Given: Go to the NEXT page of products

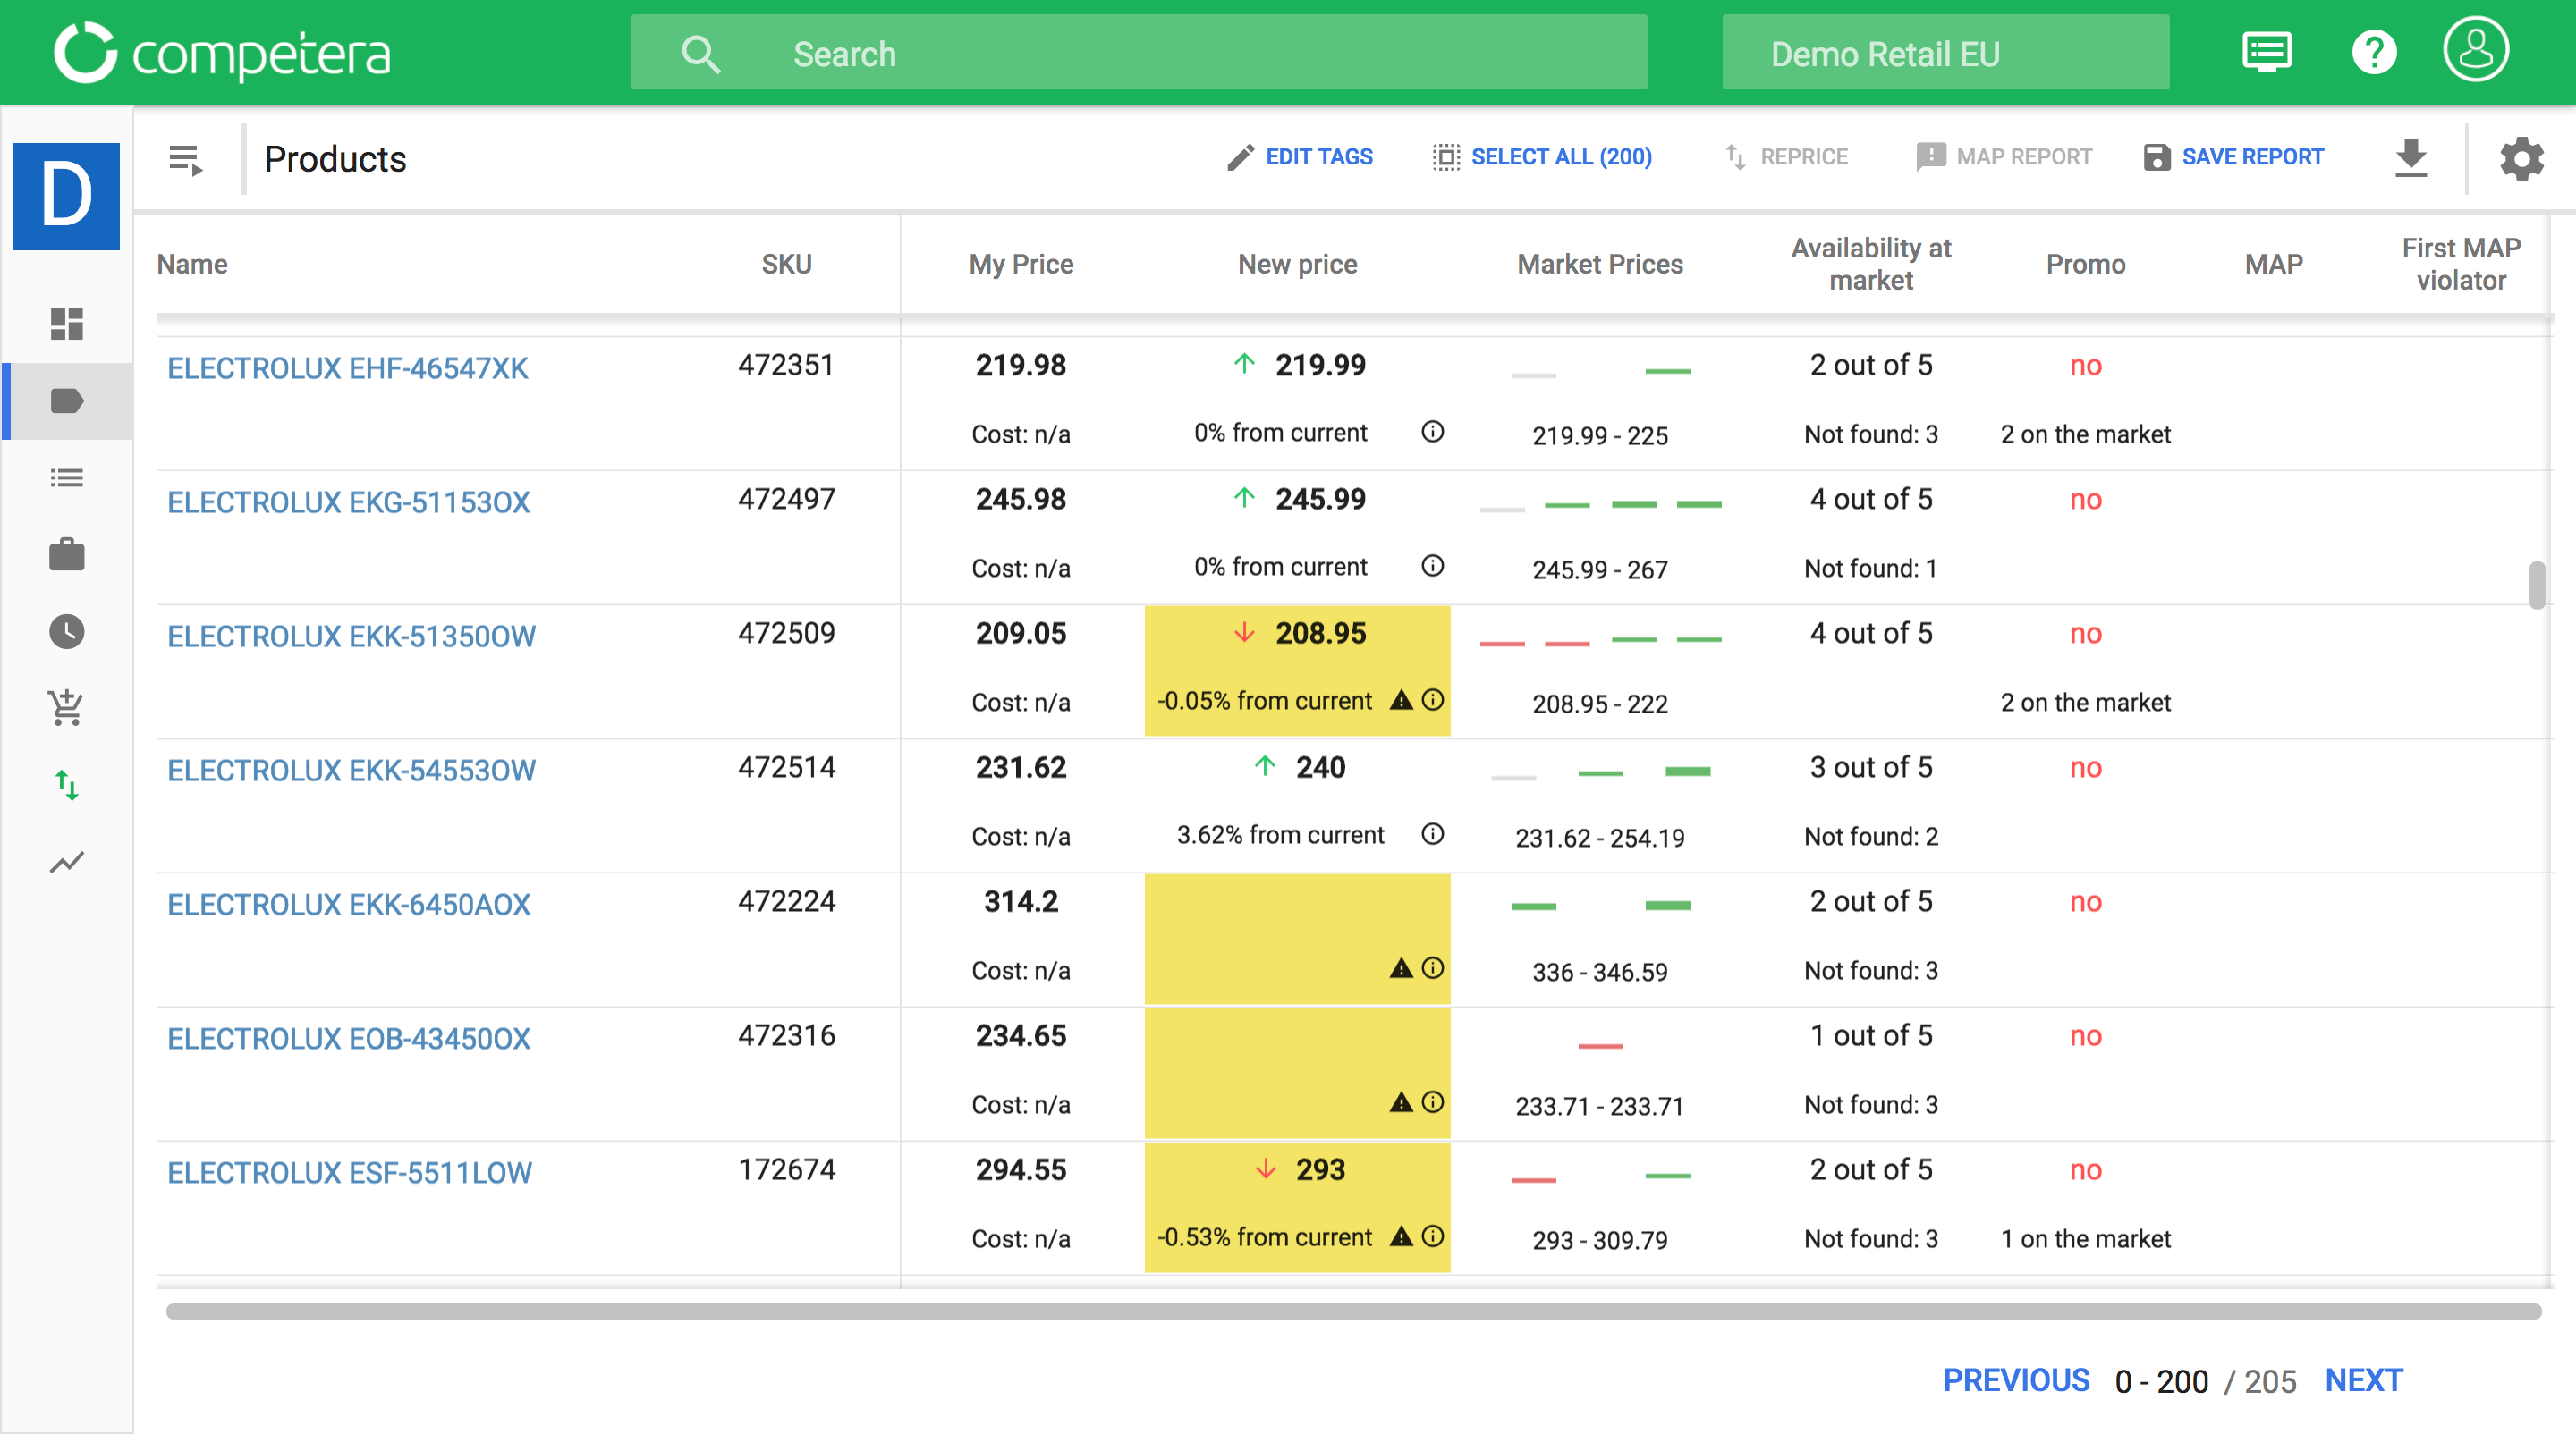Looking at the screenshot, I should coord(2364,1379).
